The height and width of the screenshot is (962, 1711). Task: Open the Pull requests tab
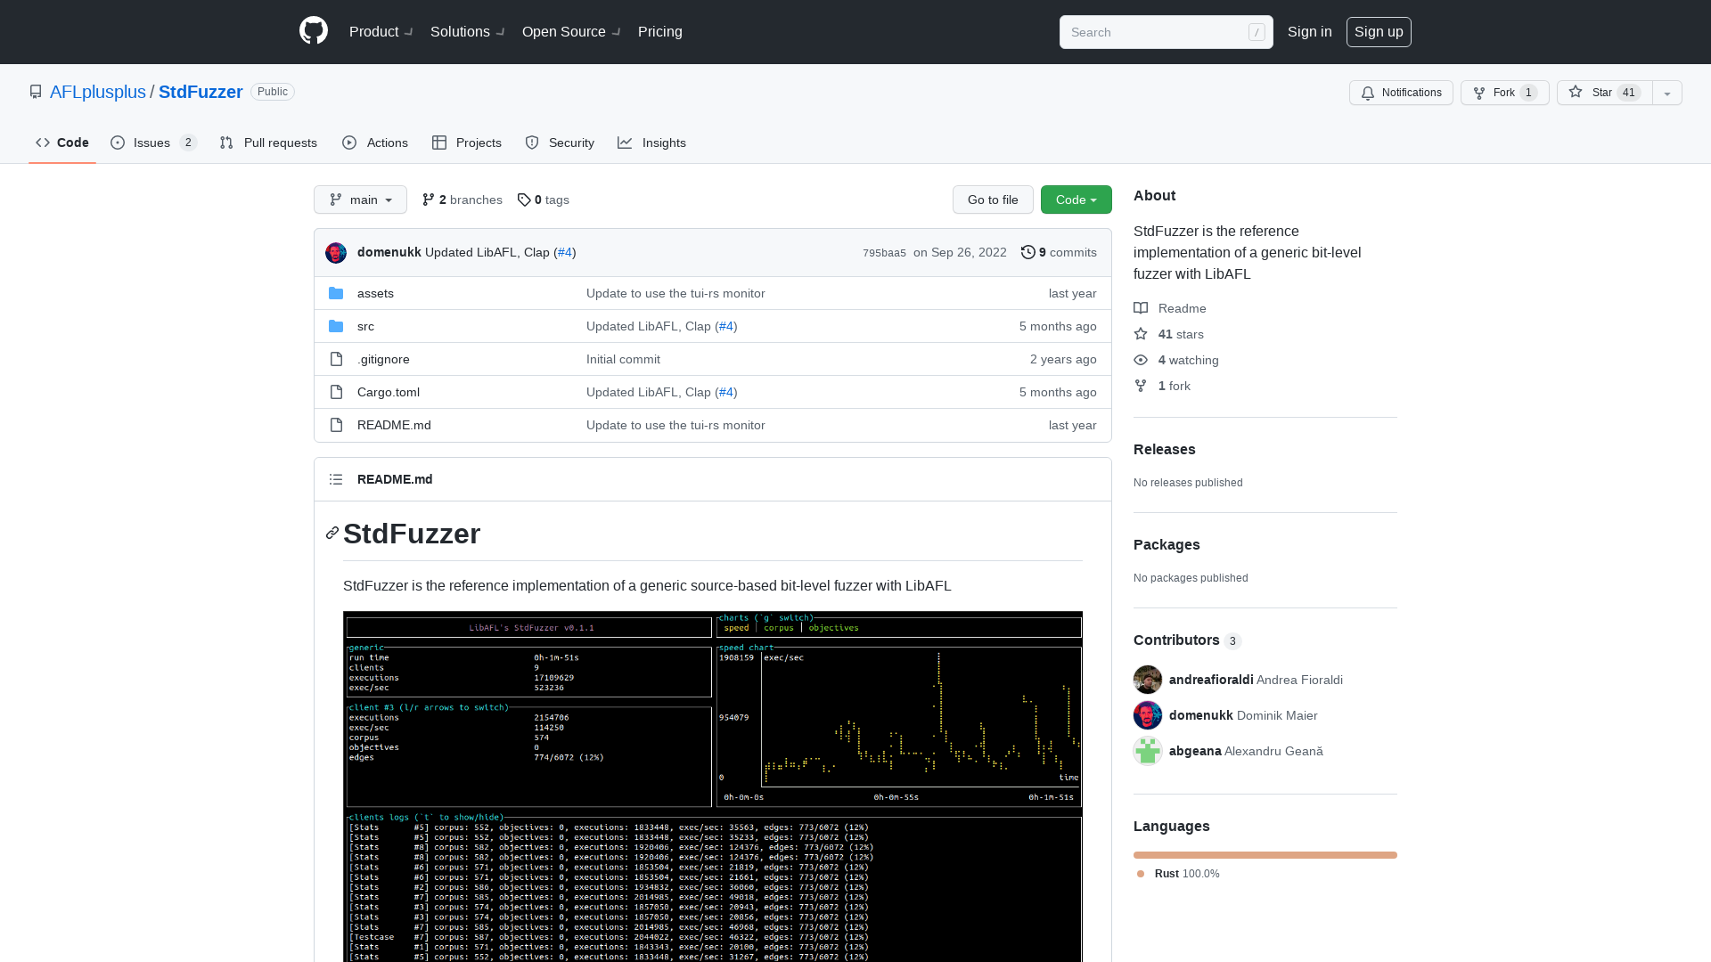point(268,143)
